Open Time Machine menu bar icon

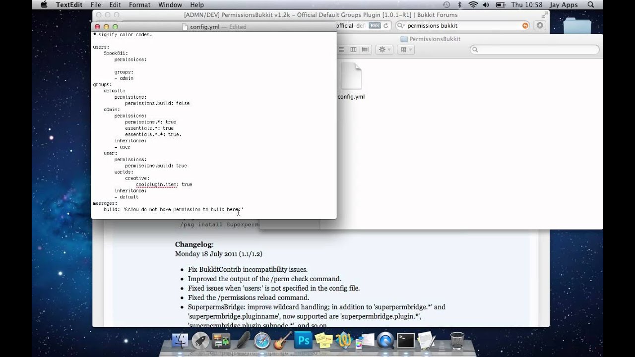446,5
